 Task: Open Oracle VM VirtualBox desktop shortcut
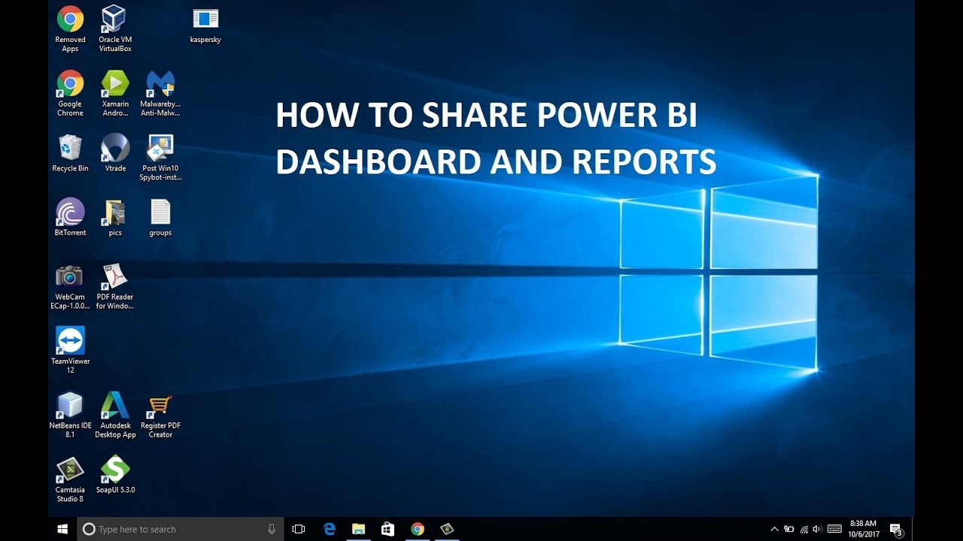pyautogui.click(x=115, y=29)
